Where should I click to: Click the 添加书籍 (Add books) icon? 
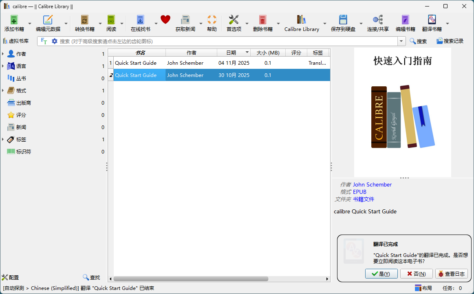(x=14, y=20)
